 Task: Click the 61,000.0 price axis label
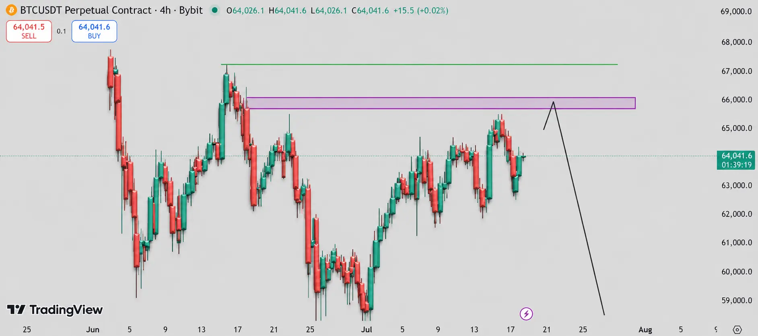tap(736, 243)
